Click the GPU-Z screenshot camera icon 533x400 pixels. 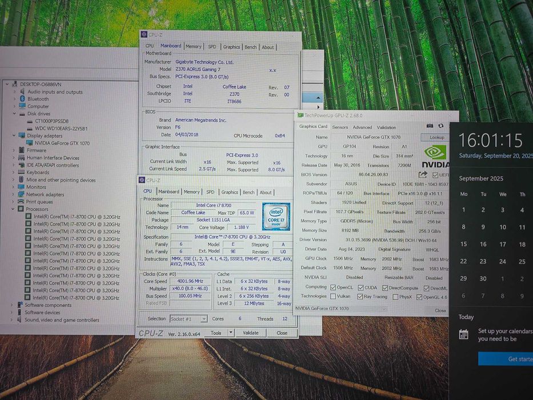click(430, 126)
